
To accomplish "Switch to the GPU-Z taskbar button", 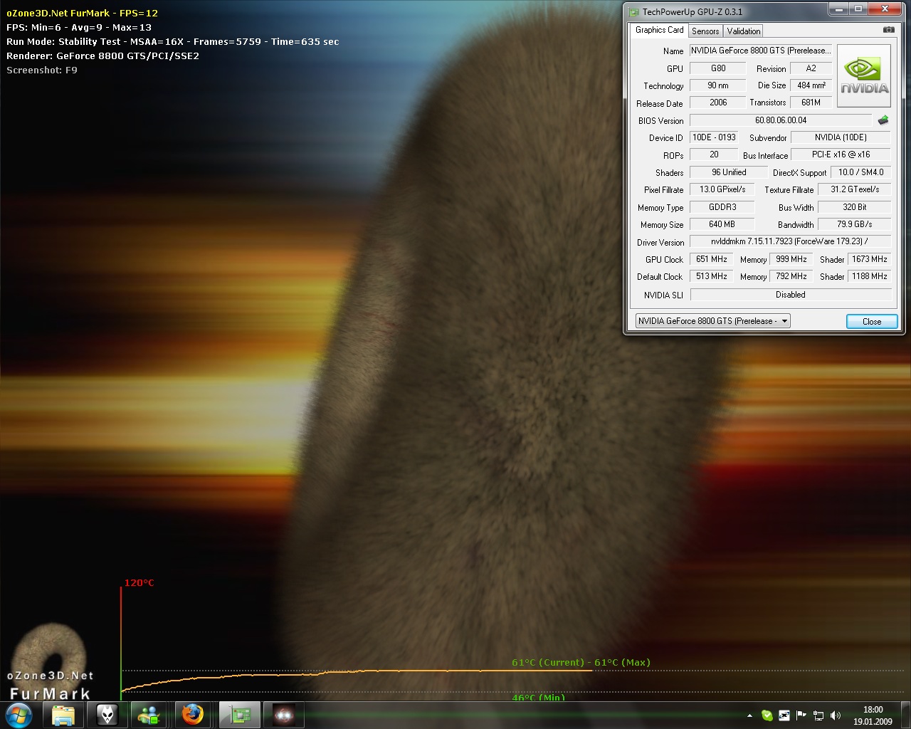I will coord(240,715).
